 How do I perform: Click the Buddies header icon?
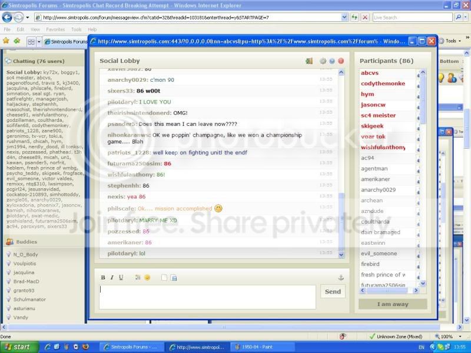(x=9, y=242)
